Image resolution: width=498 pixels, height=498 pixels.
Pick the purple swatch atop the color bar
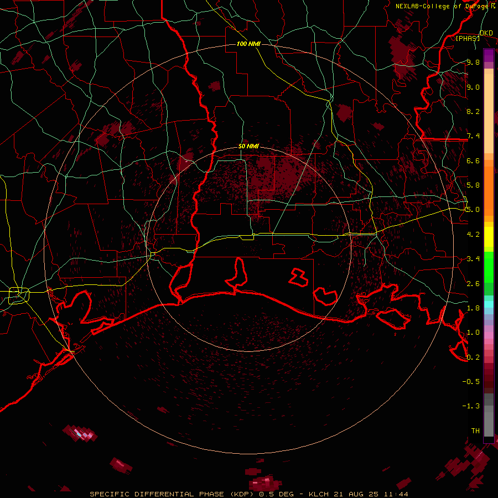tap(489, 55)
